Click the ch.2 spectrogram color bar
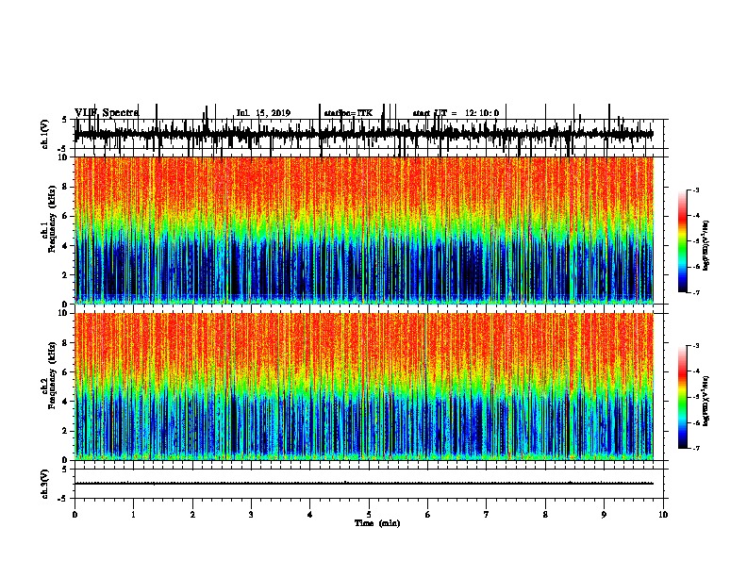Viewport: 747px width, 577px height. coord(683,397)
